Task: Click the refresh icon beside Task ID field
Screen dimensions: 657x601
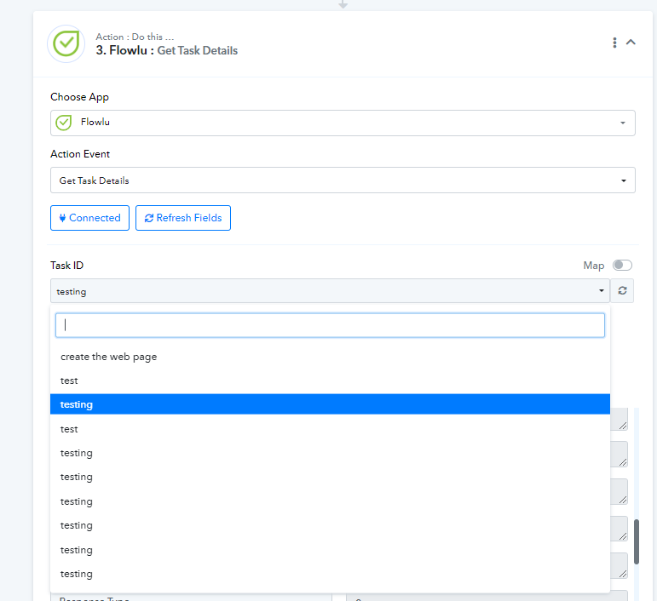Action: click(x=622, y=291)
